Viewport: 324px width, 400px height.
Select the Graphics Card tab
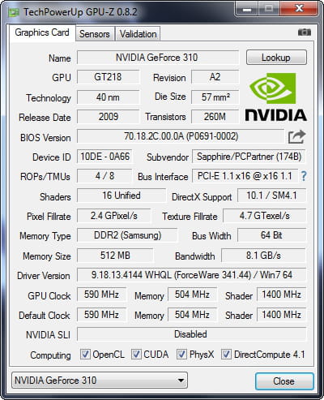click(42, 32)
